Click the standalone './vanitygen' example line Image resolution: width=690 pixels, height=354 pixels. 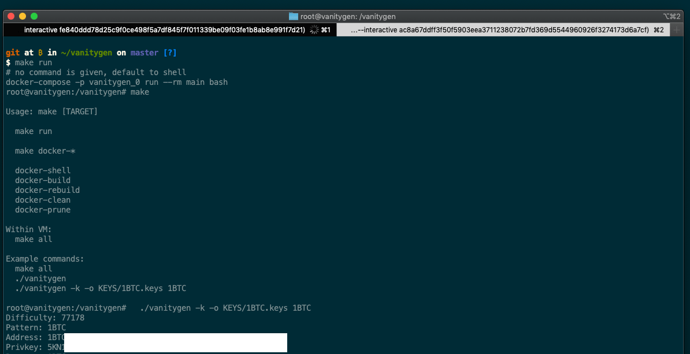pos(40,278)
